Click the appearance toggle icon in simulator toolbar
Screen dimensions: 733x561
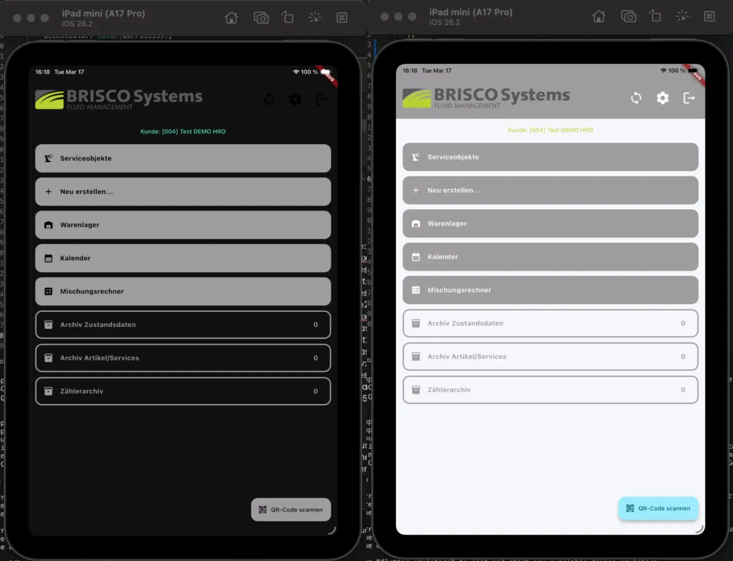315,17
